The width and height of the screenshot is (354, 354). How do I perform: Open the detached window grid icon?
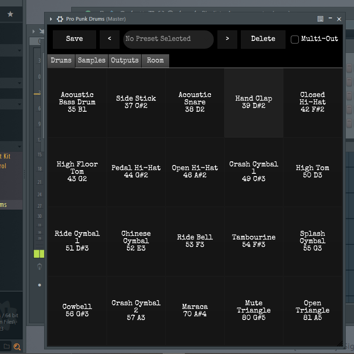point(320,19)
